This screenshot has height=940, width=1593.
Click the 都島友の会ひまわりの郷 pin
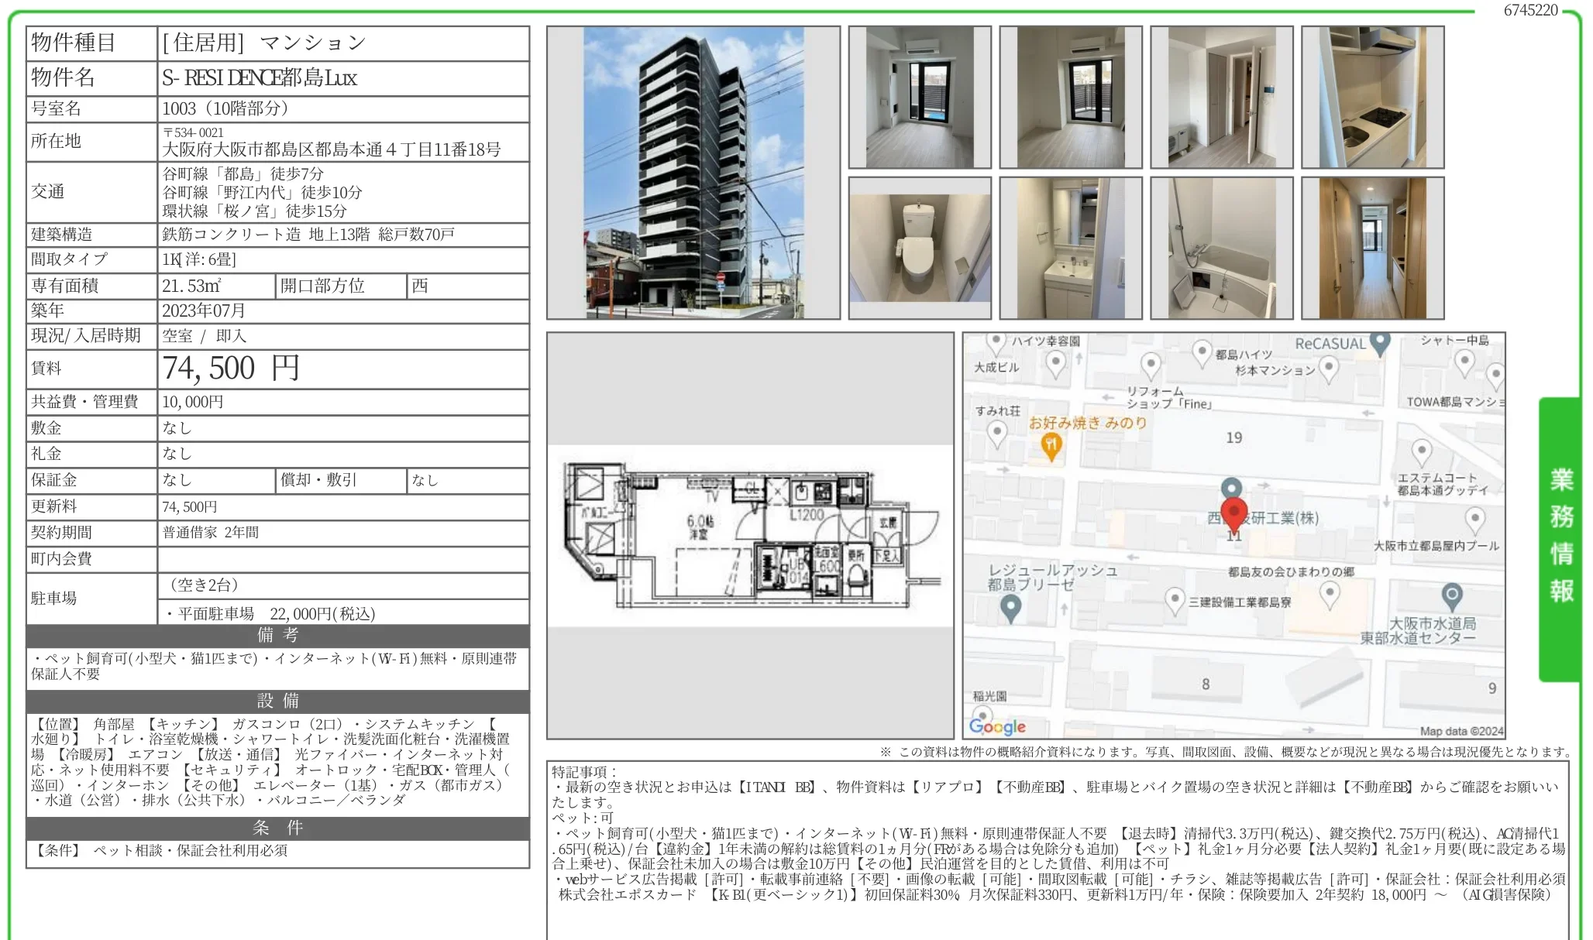(1330, 596)
